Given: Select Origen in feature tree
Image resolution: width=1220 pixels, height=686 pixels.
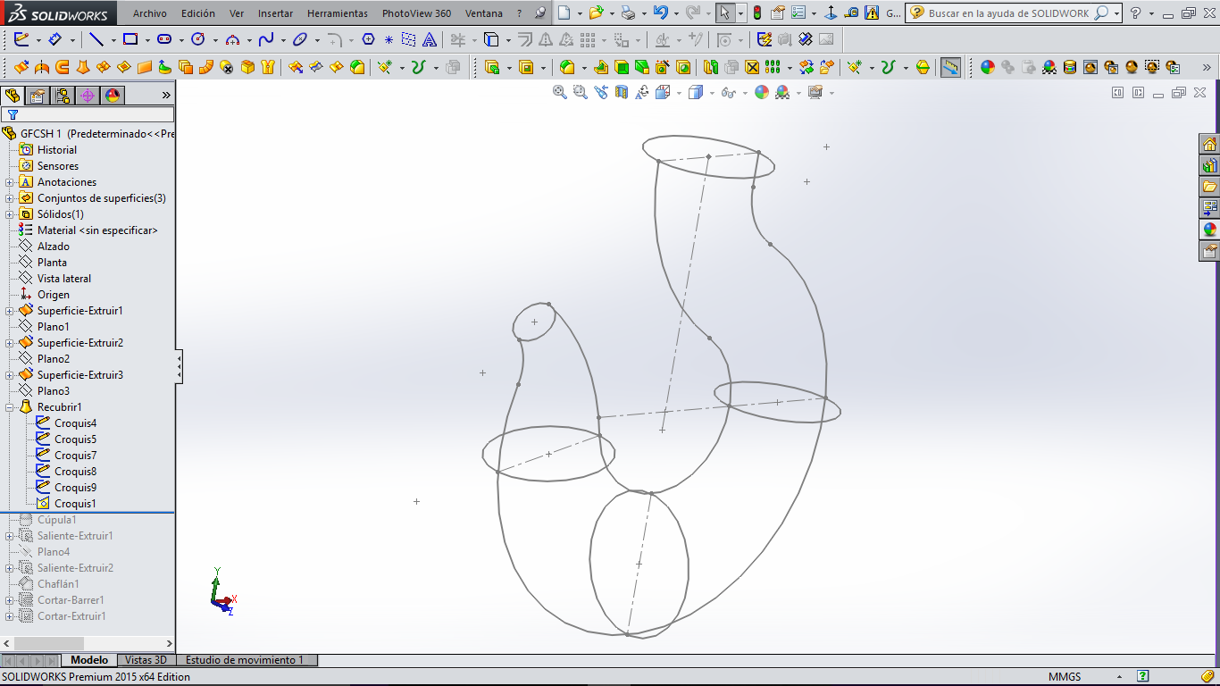Looking at the screenshot, I should tap(53, 295).
